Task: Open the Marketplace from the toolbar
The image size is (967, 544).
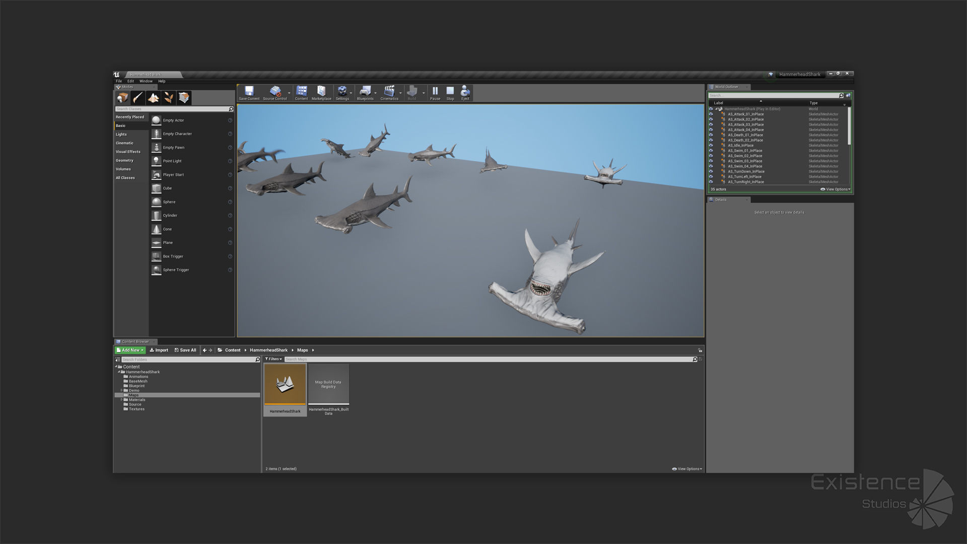Action: coord(321,92)
